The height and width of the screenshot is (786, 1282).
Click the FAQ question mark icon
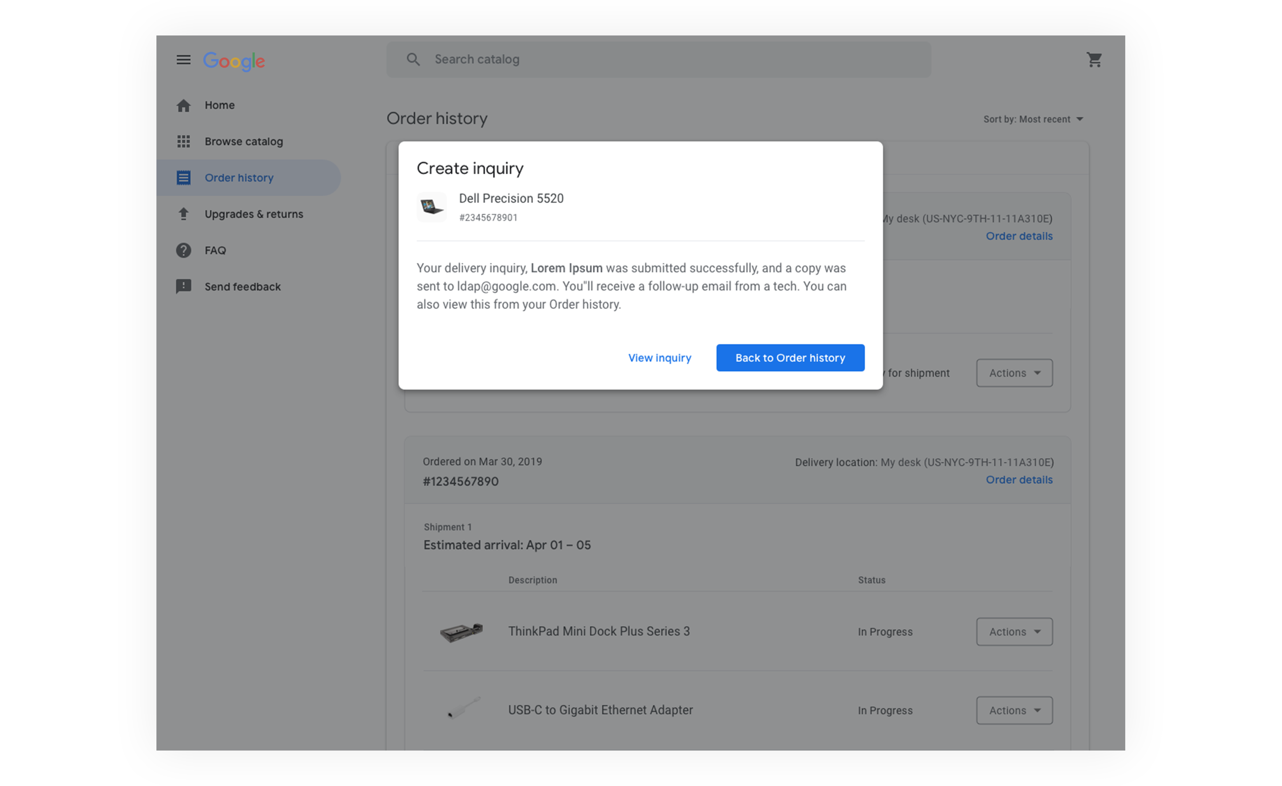(x=183, y=251)
